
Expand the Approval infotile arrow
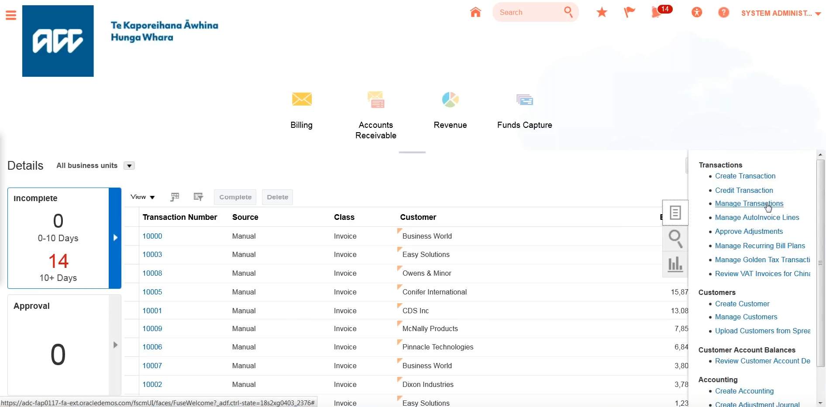[x=115, y=345]
